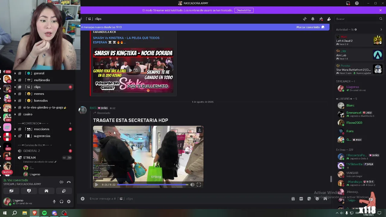The width and height of the screenshot is (386, 217).
Task: Open the Help icon in title bar
Action: click(x=357, y=3)
